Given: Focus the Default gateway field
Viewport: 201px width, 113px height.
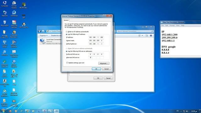Looking at the screenshot, I should pos(96,44).
